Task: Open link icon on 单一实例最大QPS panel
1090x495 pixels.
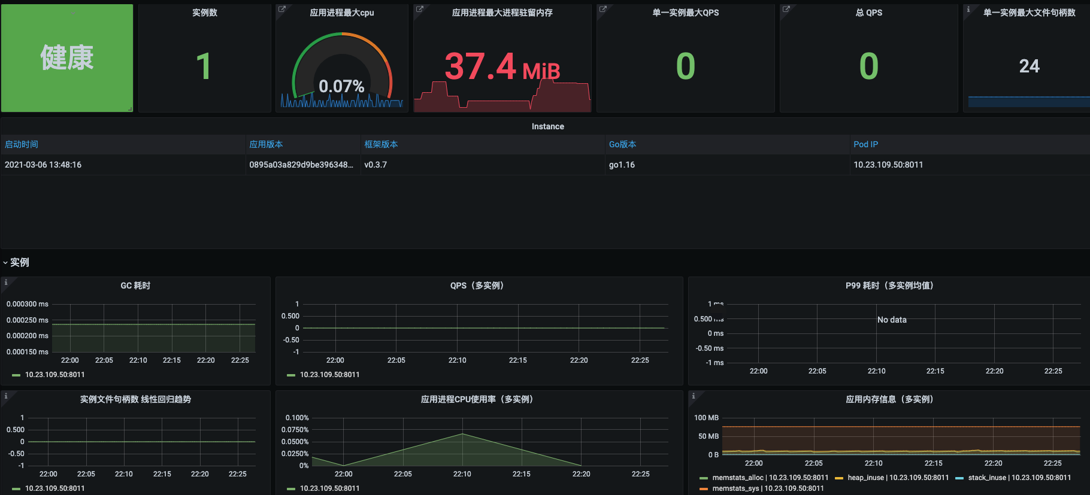Action: 603,9
